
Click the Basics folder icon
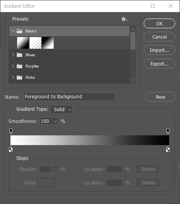pos(19,31)
